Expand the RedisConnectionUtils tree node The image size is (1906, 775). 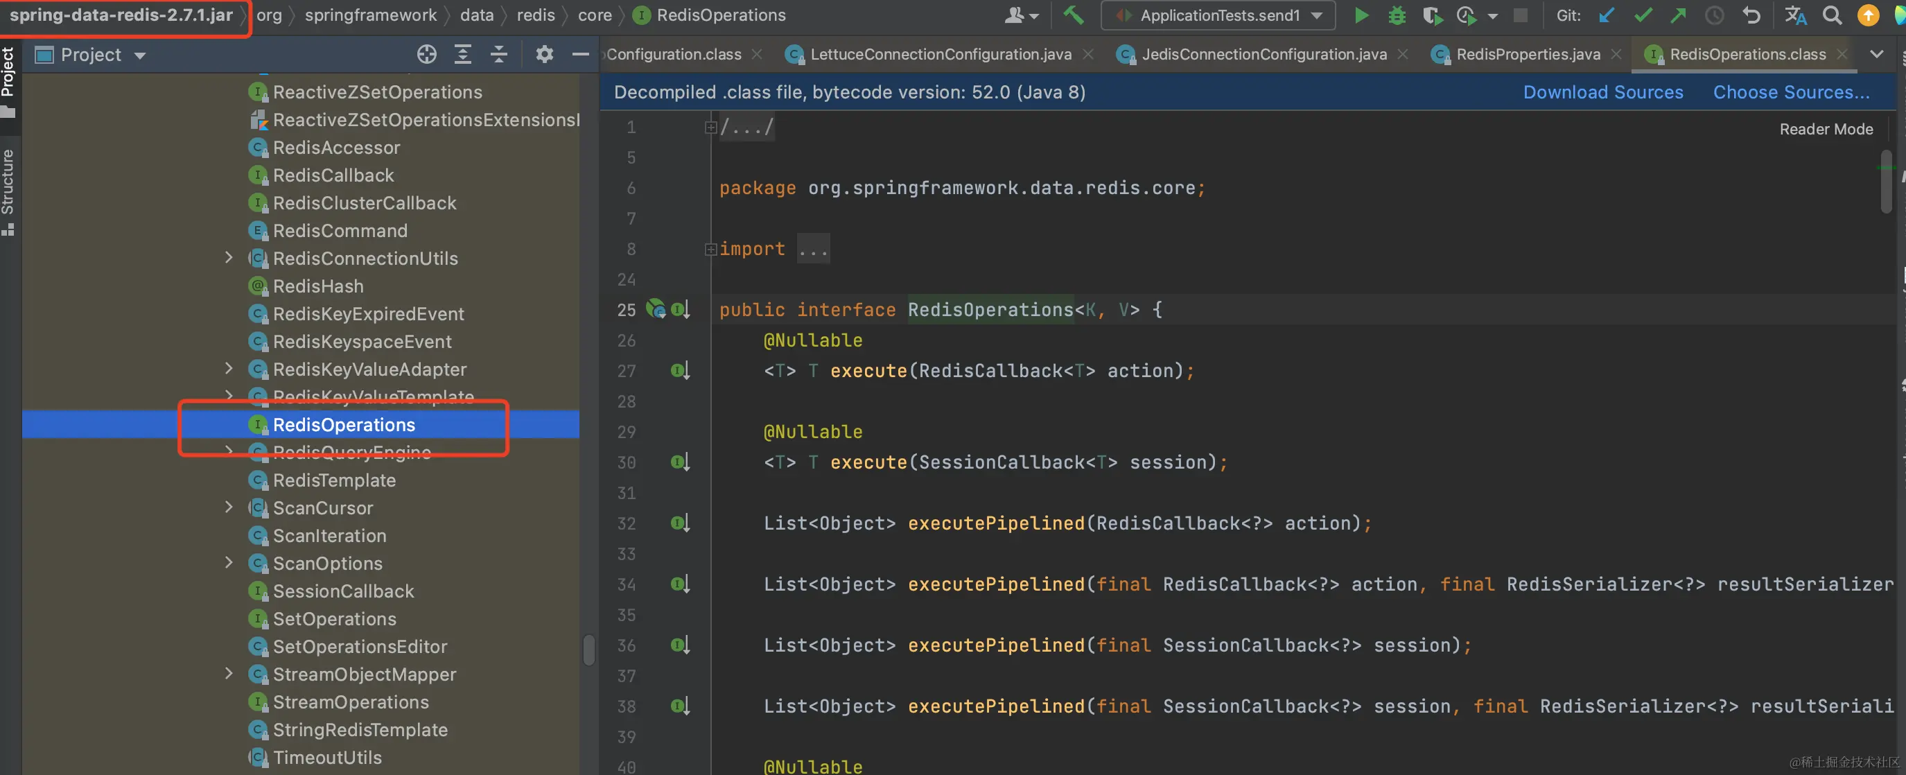tap(229, 258)
